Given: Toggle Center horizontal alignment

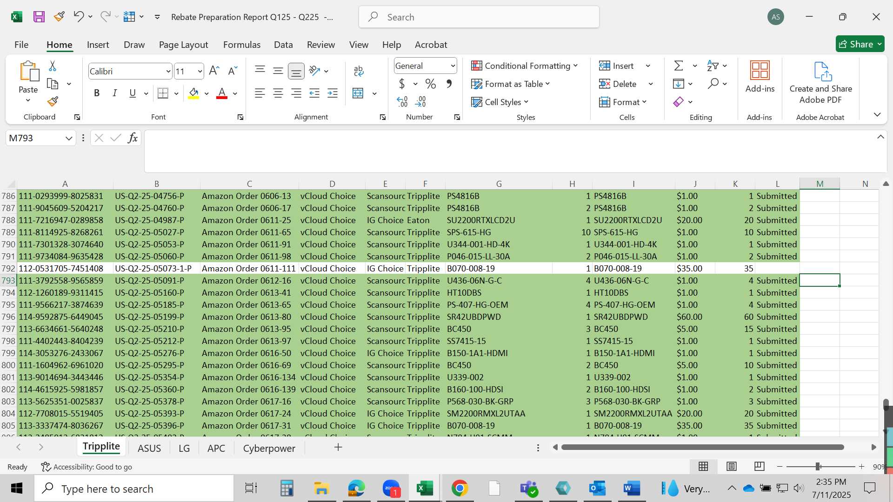Looking at the screenshot, I should click(x=278, y=93).
